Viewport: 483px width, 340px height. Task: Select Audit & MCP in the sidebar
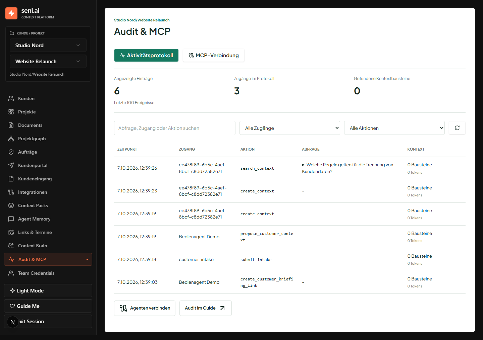48,259
